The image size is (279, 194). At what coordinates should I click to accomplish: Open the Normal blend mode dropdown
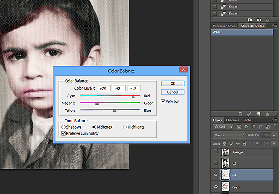[x=229, y=135]
